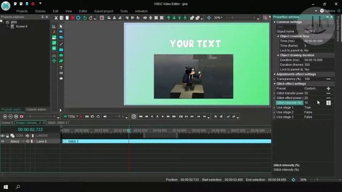Open the Tools menu
The image size is (342, 192).
[x=123, y=11]
